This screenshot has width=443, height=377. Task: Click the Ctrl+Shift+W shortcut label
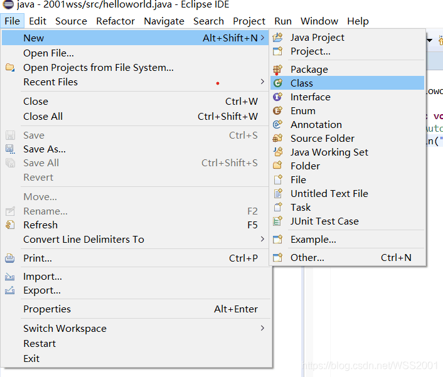tap(227, 116)
